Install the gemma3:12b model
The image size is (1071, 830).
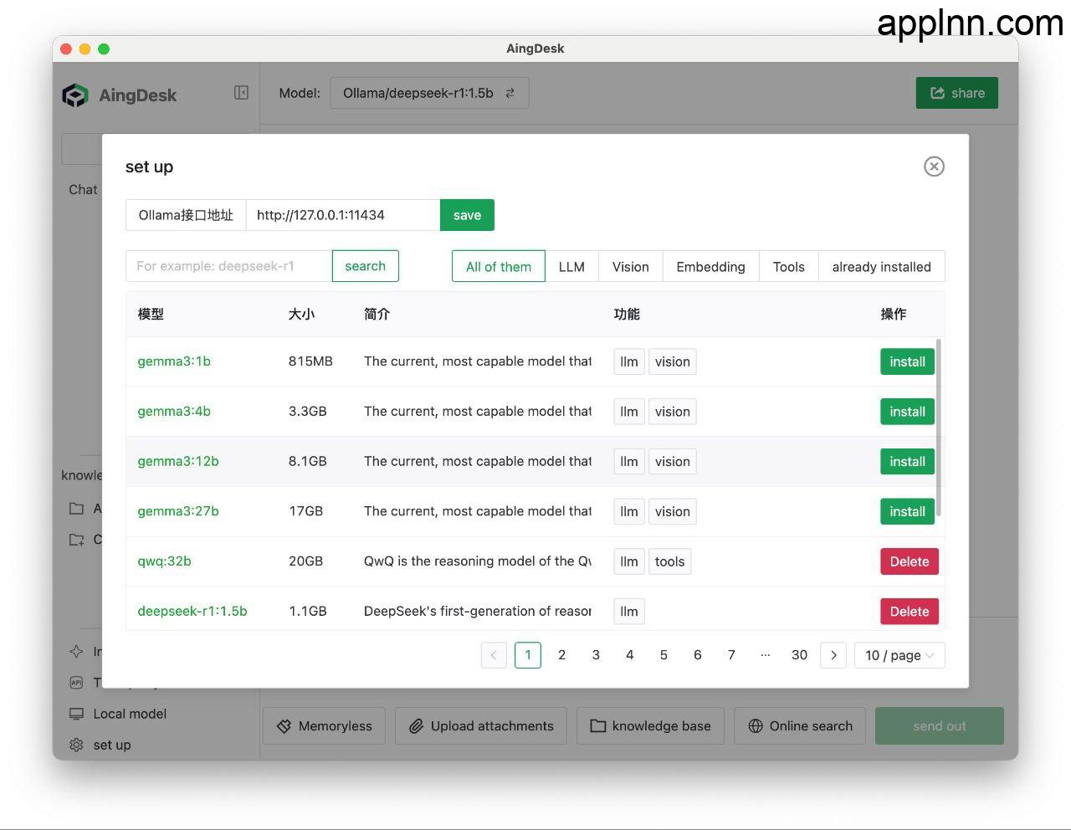click(x=907, y=461)
